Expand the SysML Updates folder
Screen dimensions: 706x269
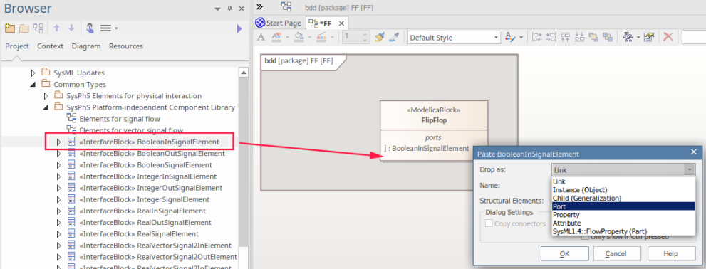[x=33, y=73]
